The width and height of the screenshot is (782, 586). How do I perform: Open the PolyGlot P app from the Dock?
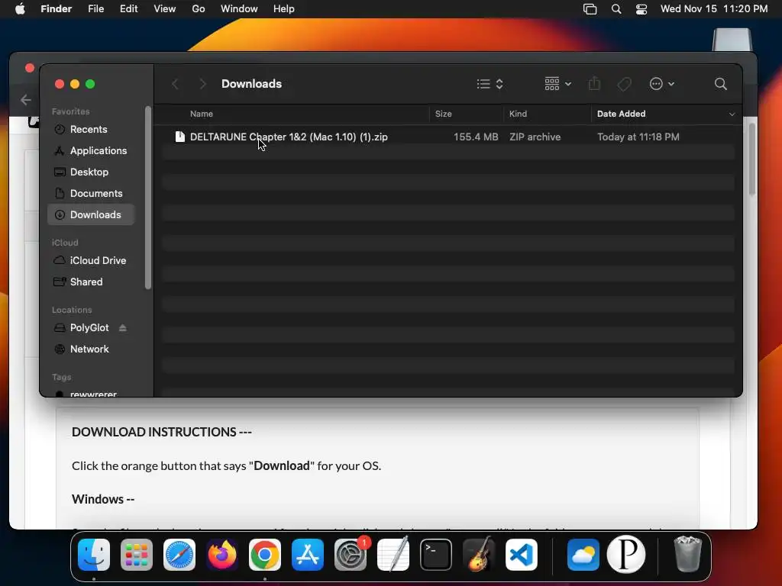626,555
